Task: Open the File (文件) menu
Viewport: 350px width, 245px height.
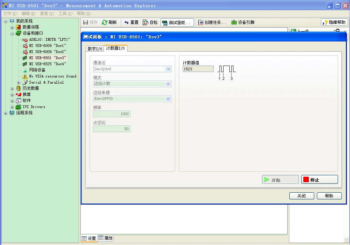Action: [10, 14]
